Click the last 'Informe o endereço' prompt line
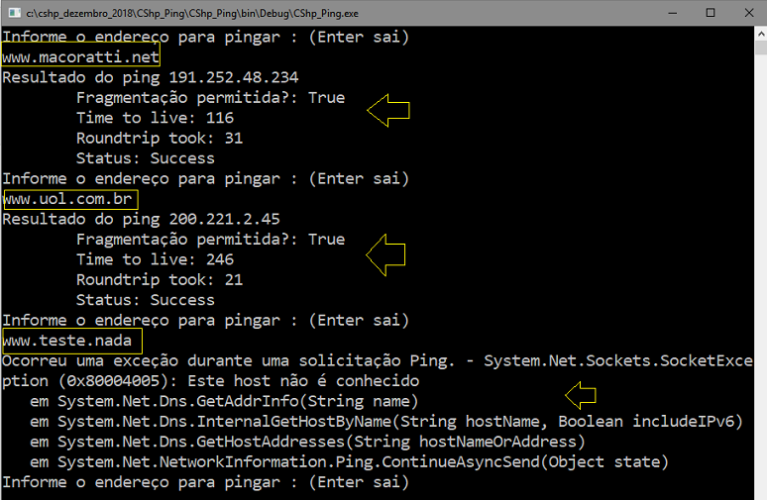Image resolution: width=767 pixels, height=500 pixels. [x=205, y=482]
